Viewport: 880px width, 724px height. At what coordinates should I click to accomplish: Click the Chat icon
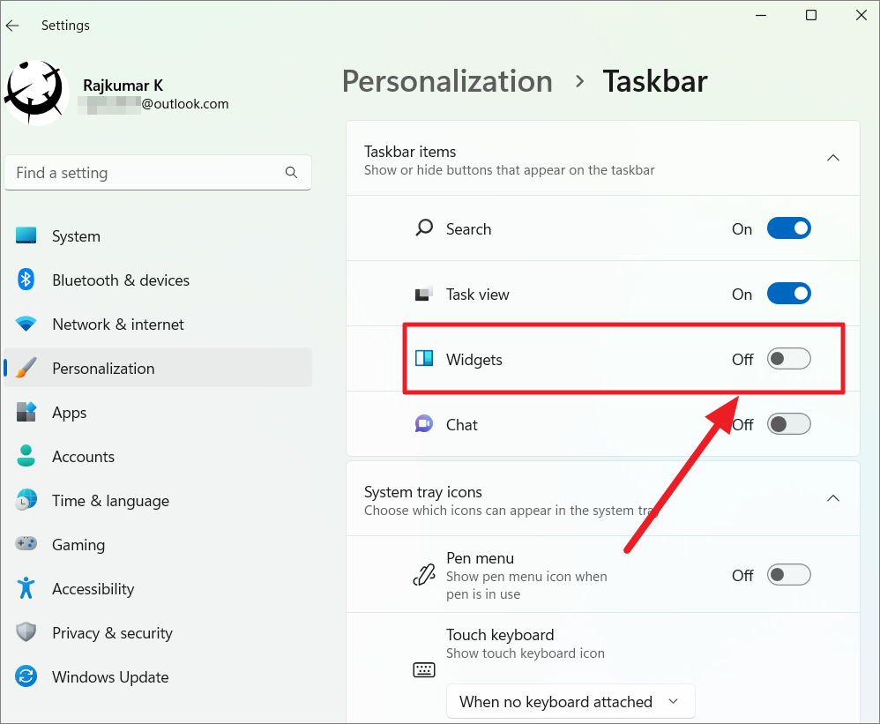pos(424,424)
